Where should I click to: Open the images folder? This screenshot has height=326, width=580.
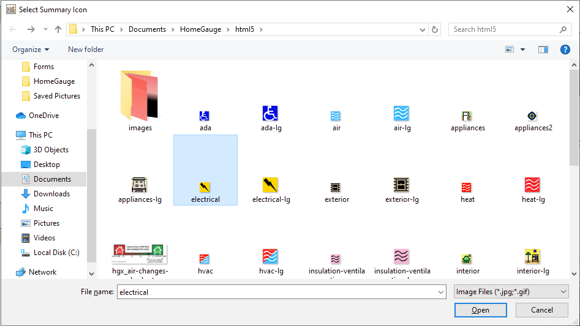tap(140, 97)
